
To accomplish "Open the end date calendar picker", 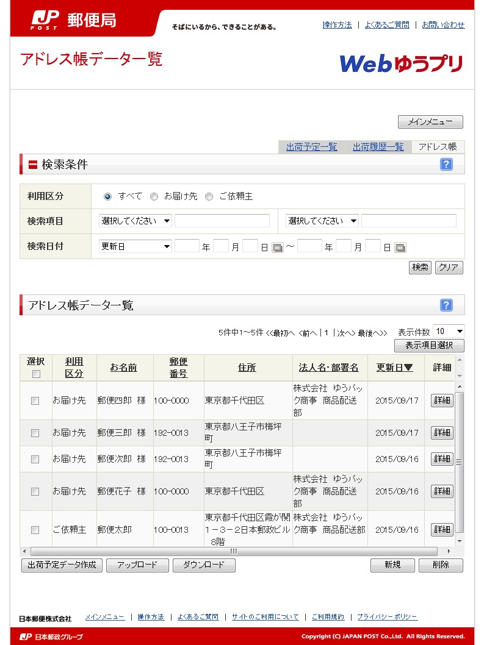I will tap(400, 248).
